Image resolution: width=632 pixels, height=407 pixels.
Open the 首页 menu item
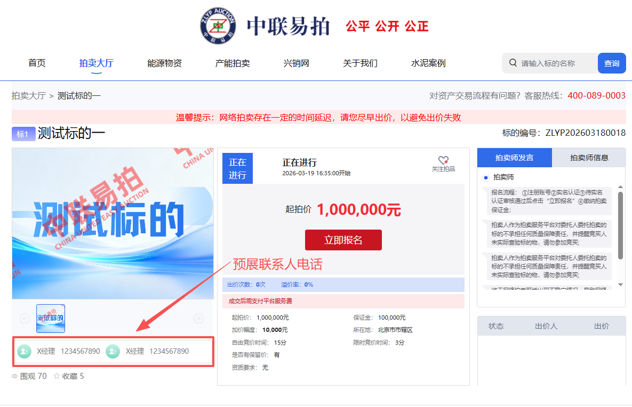pyautogui.click(x=37, y=63)
